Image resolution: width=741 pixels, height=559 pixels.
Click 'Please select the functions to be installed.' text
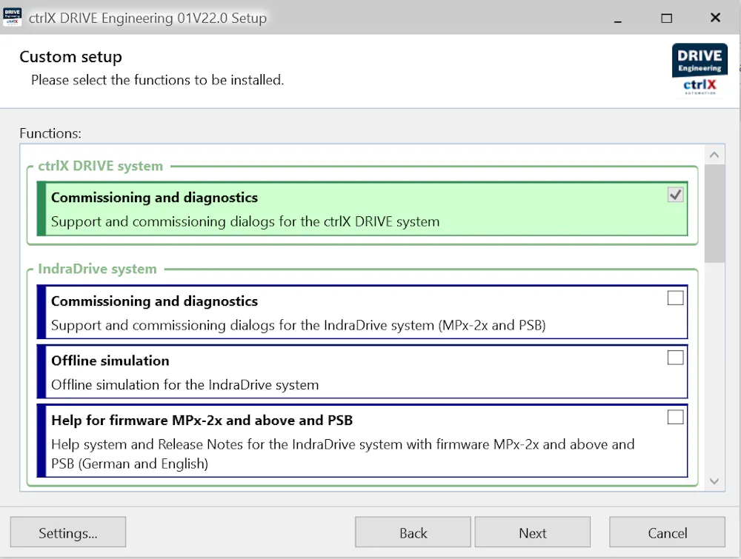[x=157, y=80]
